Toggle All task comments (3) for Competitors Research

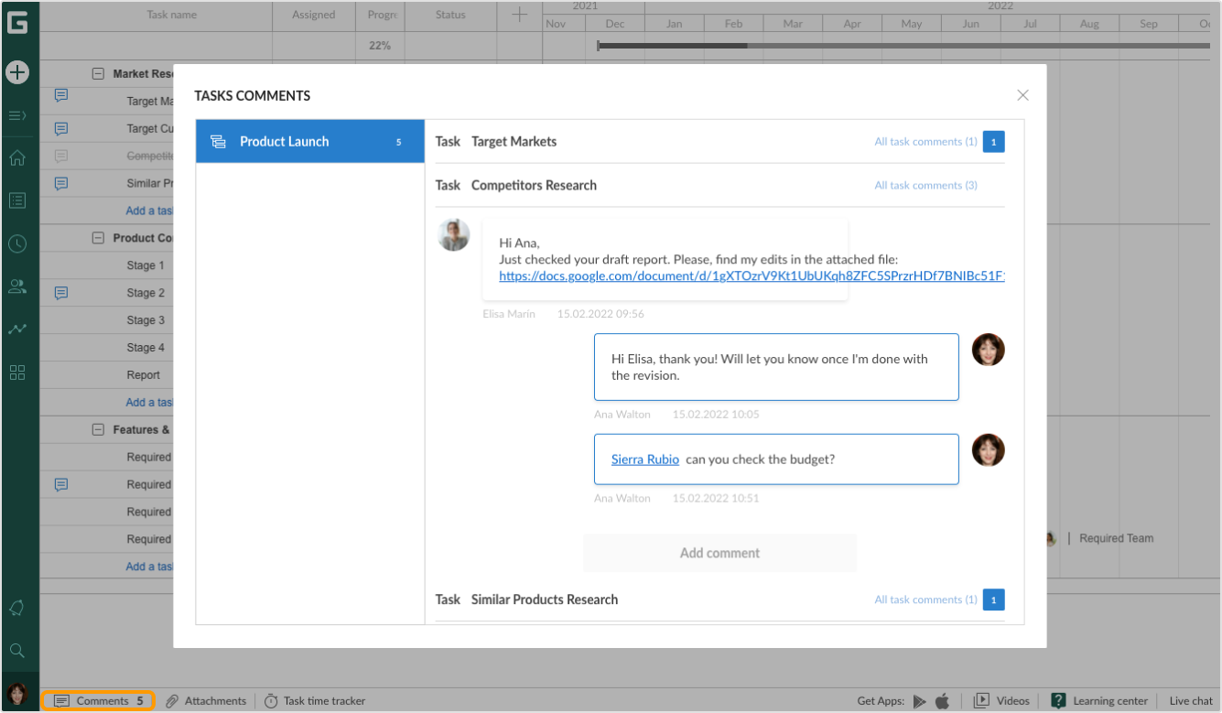click(x=925, y=185)
